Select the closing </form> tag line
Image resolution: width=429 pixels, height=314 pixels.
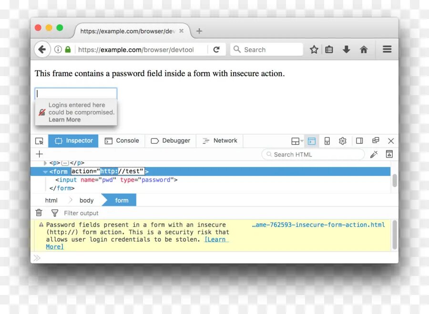coord(62,188)
